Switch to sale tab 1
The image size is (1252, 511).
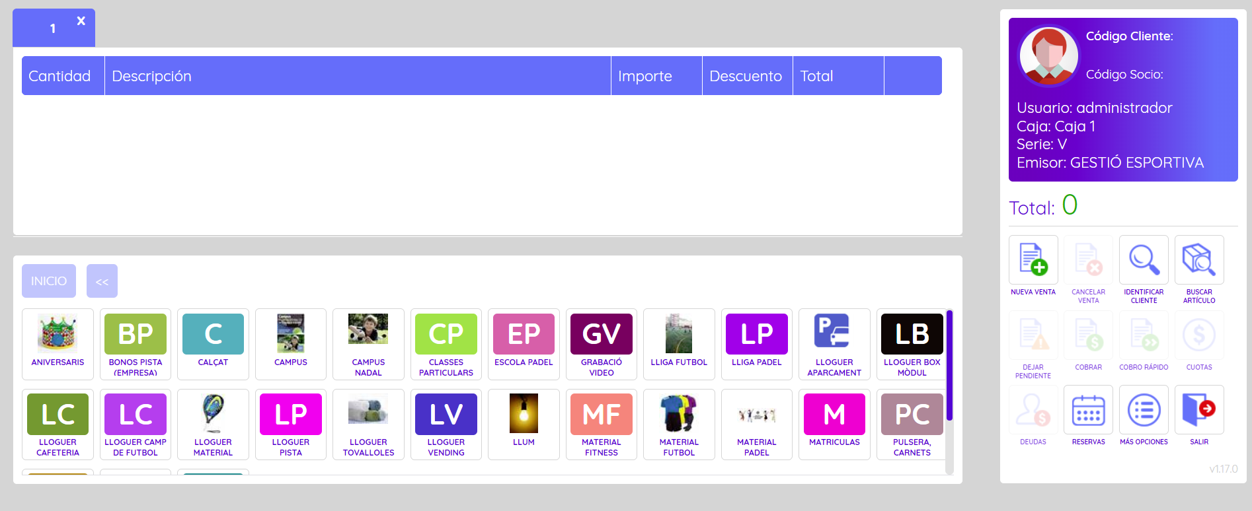click(x=53, y=28)
